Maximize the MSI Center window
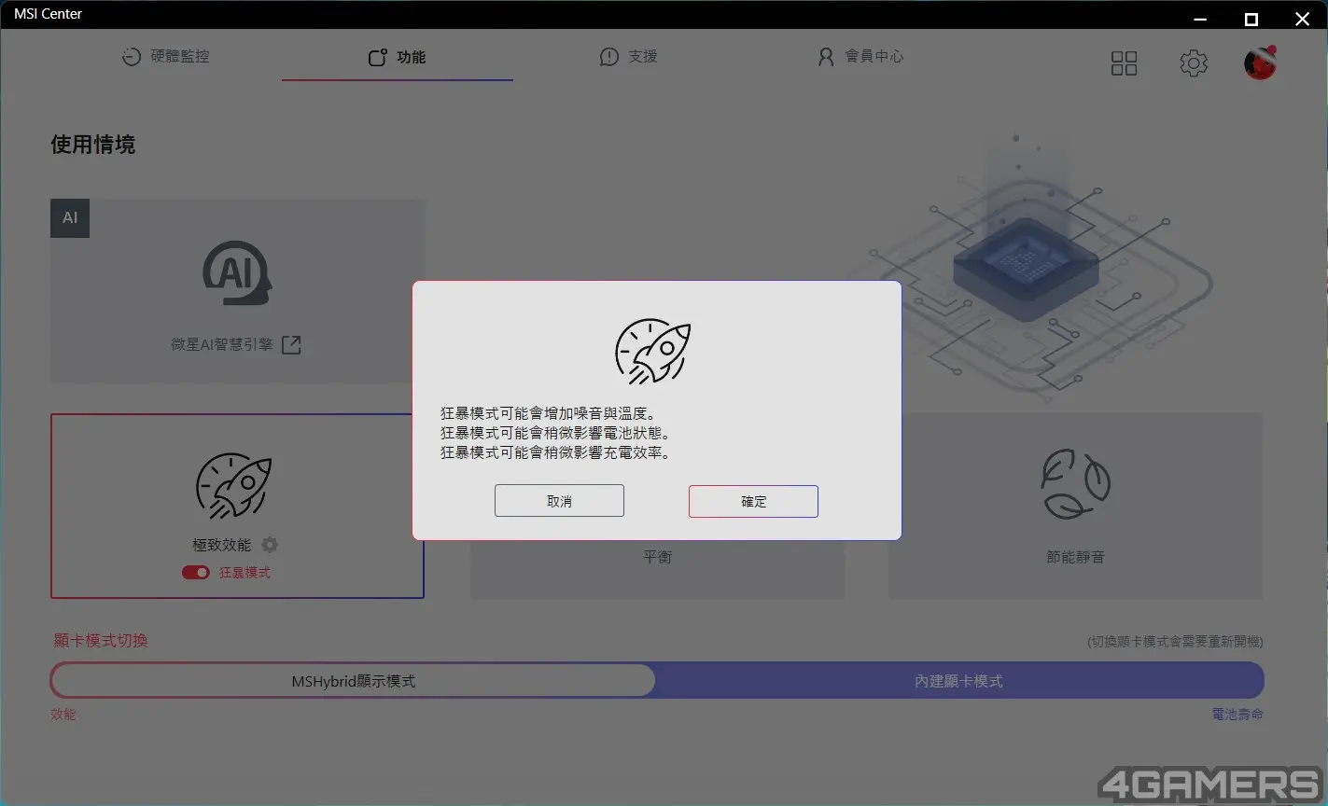The width and height of the screenshot is (1328, 806). [1251, 20]
